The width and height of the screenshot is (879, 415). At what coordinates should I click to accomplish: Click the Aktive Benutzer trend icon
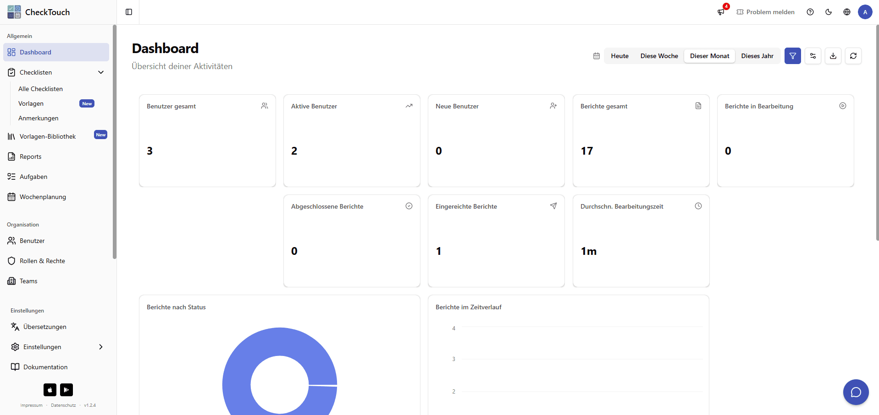pos(409,106)
